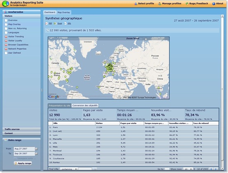Open the Find Ville containing dropdown
Screen dimensions: 228x173
point(69,169)
